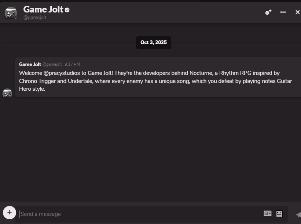Click the Game Jolt sender name in message
The height and width of the screenshot is (224, 301).
click(x=30, y=64)
